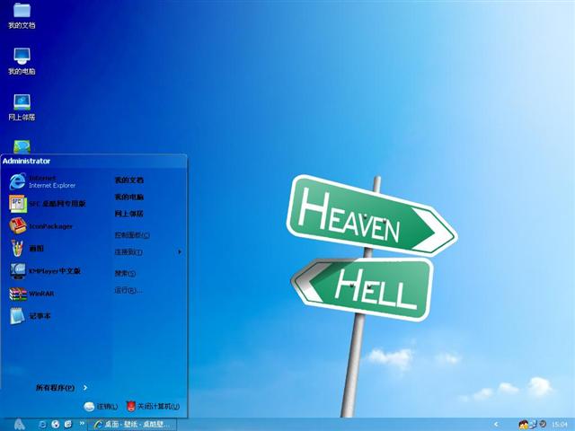Choose 我的电脑 in Start menu right column
575x431 pixels.
129,197
